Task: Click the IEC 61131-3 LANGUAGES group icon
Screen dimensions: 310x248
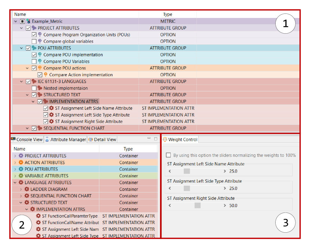Action: coord(34,81)
